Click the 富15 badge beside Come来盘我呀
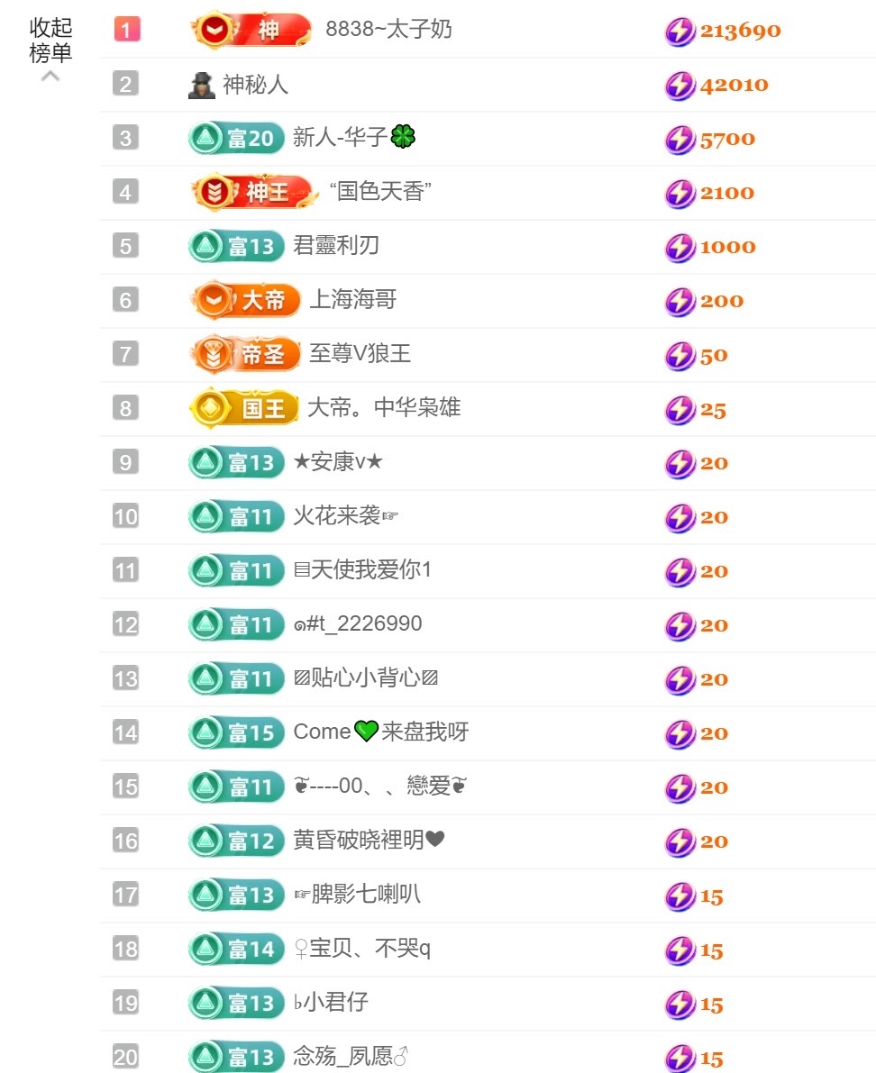 (237, 732)
